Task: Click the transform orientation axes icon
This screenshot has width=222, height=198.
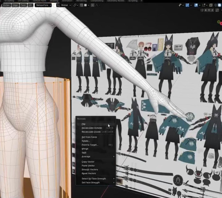Action: 59,5
